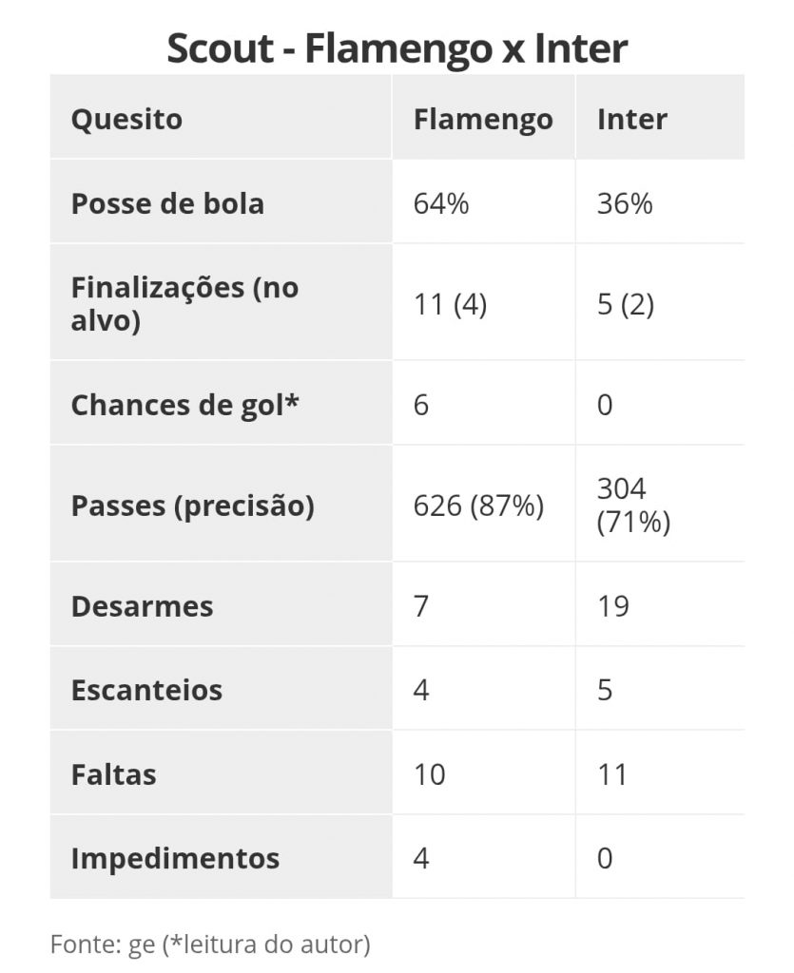
Task: Click the Faltas row label
Action: tap(113, 774)
